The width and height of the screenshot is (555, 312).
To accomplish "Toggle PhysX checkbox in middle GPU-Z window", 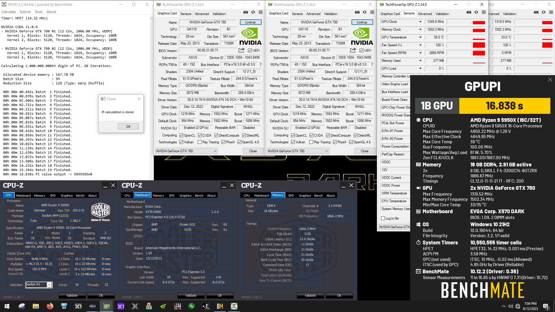I will [335, 142].
